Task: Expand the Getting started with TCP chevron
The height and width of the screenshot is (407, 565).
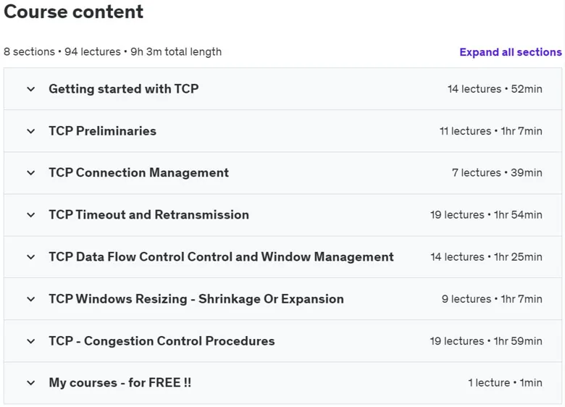Action: tap(31, 89)
